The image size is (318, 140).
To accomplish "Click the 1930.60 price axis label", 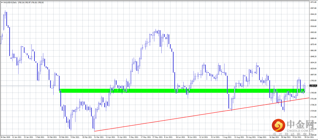I will (x=314, y=20).
